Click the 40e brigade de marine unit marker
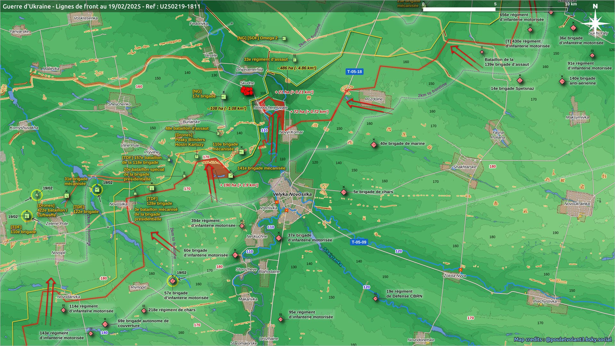The image size is (615, 346). (374, 145)
